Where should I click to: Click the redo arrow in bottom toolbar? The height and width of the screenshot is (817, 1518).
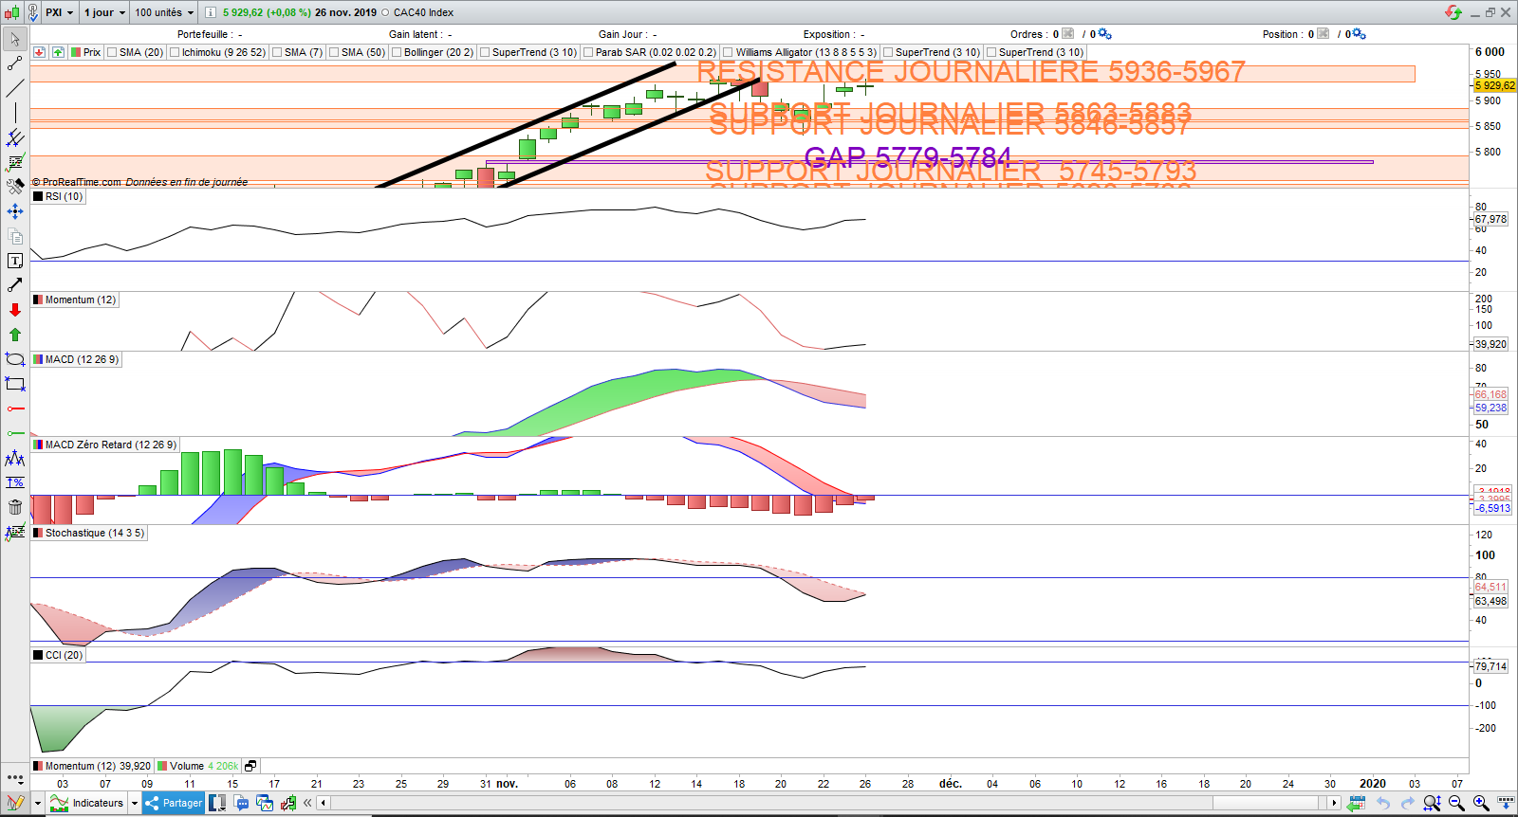pyautogui.click(x=1407, y=803)
